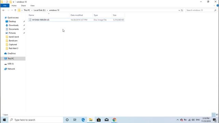Sort files by the Size column
The width and height of the screenshot is (219, 123).
click(115, 15)
